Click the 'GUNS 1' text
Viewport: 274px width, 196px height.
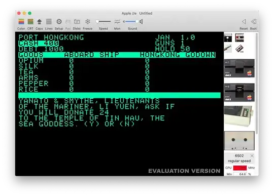click(170, 43)
